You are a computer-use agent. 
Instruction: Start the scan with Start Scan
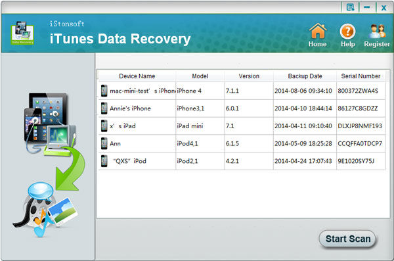[348, 239]
